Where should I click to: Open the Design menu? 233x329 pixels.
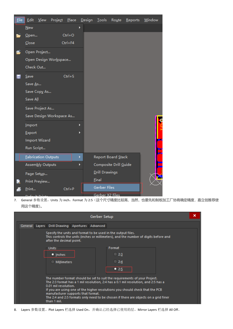[87, 20]
